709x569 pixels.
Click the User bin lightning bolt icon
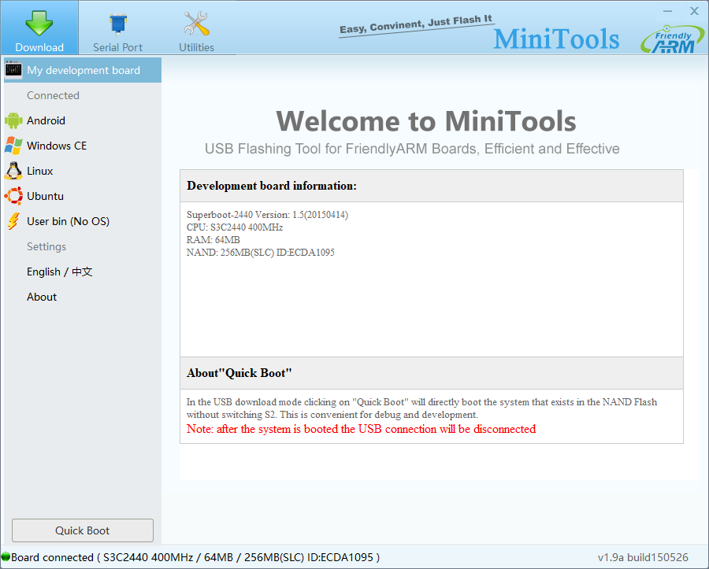coord(13,221)
